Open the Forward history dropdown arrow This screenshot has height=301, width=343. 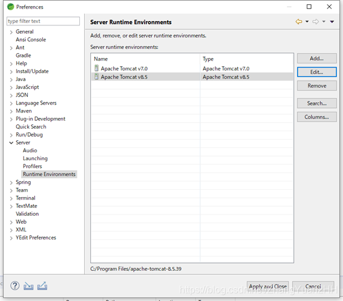(324, 21)
